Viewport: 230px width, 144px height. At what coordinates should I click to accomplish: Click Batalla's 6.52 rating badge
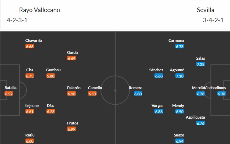coord(9,94)
